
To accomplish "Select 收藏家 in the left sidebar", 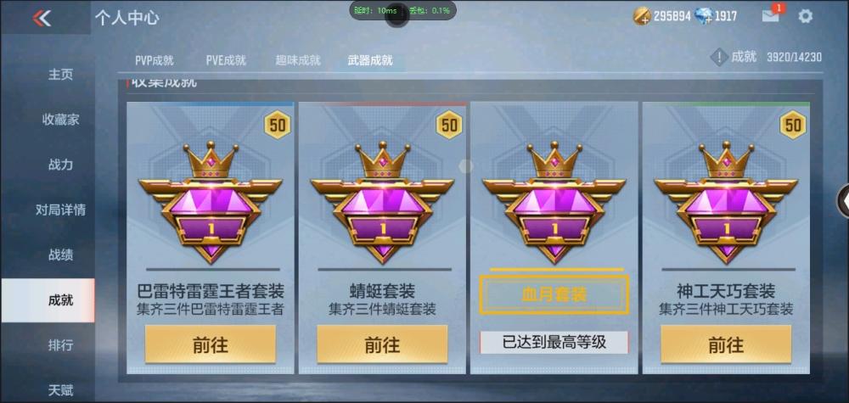I will pos(60,120).
